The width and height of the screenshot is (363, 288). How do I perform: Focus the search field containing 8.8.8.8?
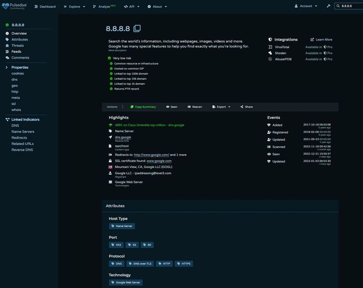pos(349,6)
